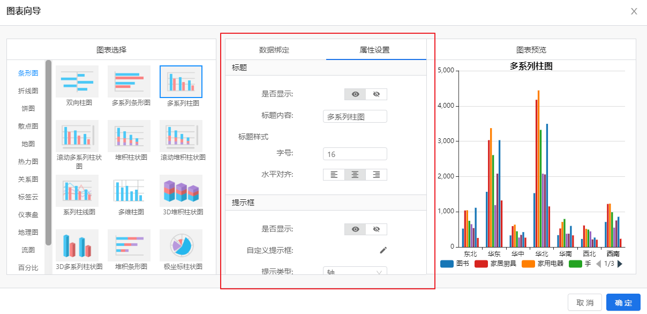647x314 pixels.
Task: Select 热力图 chart category
Action: tap(28, 161)
